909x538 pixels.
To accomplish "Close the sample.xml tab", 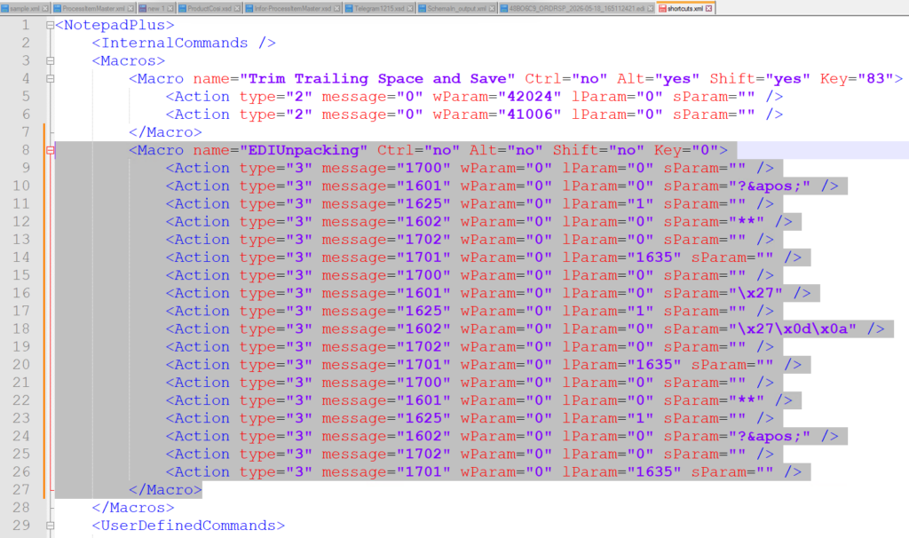I will [45, 9].
